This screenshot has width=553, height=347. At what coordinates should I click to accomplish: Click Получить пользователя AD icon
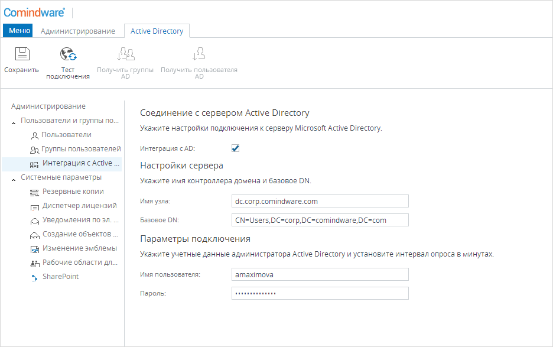click(199, 54)
